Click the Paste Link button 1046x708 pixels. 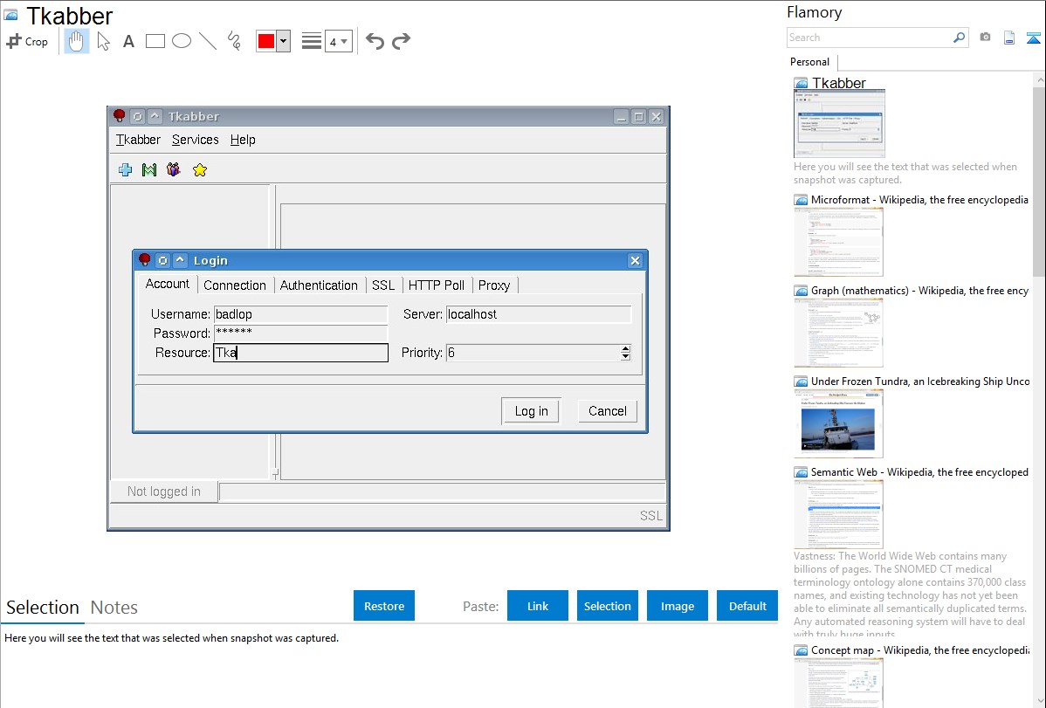click(x=538, y=606)
